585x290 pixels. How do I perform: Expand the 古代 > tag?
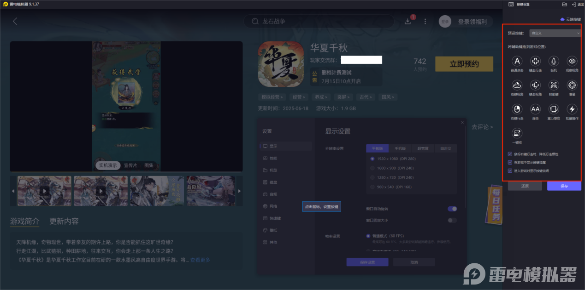pyautogui.click(x=365, y=97)
